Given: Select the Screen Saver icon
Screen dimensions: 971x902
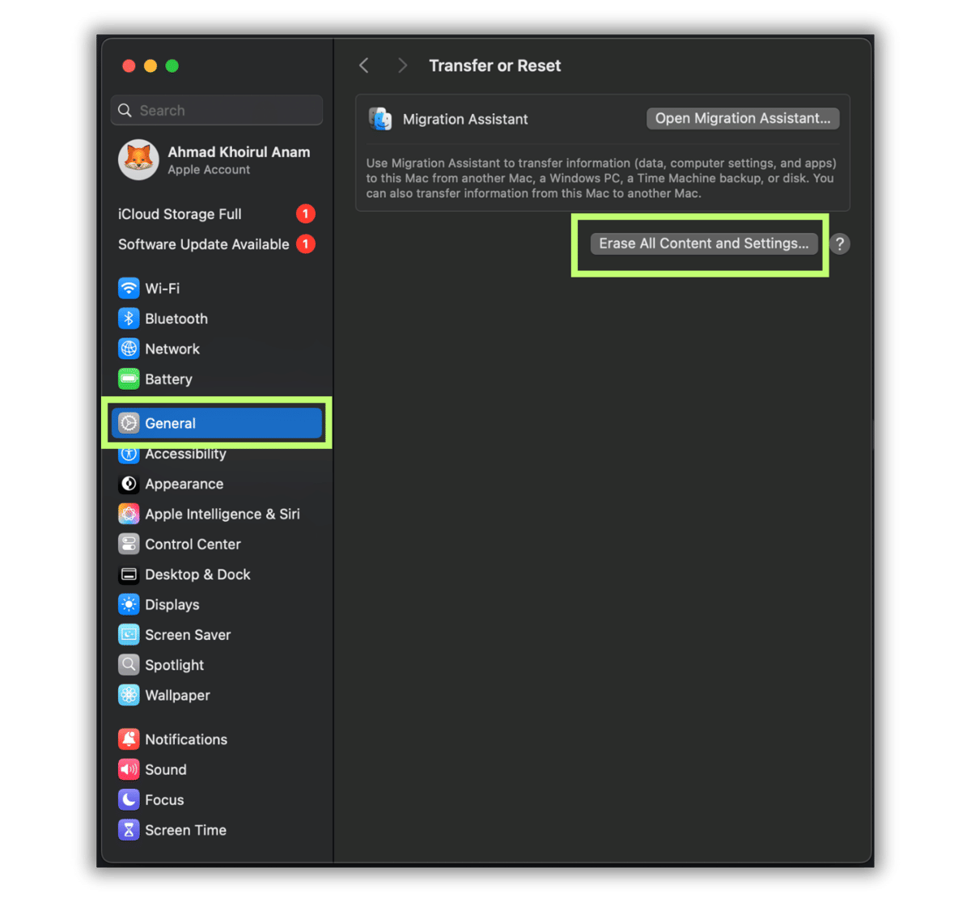Looking at the screenshot, I should [129, 634].
